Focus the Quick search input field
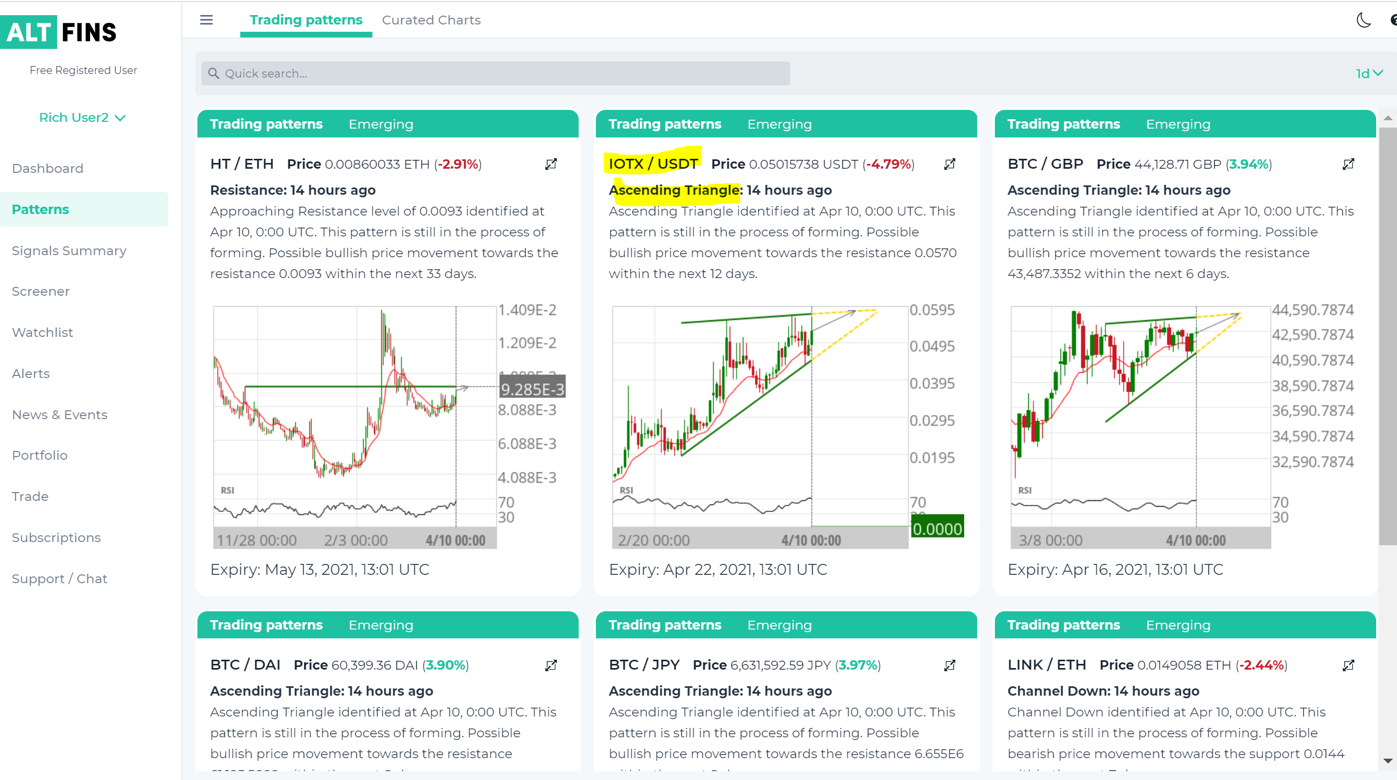Image resolution: width=1397 pixels, height=780 pixels. click(x=496, y=73)
